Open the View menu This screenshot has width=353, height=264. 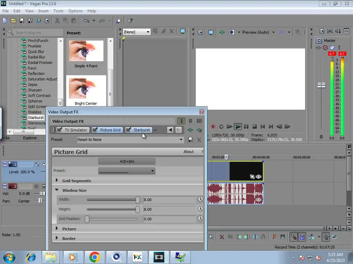[x=29, y=11]
